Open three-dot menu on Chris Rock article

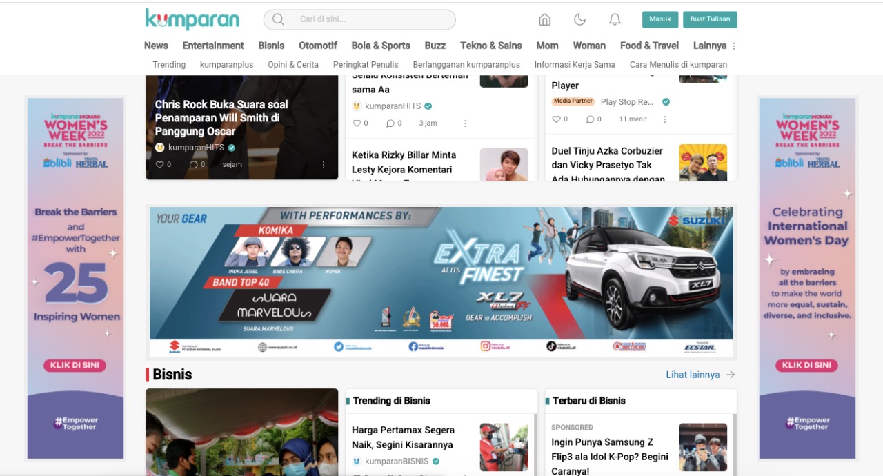pos(324,165)
